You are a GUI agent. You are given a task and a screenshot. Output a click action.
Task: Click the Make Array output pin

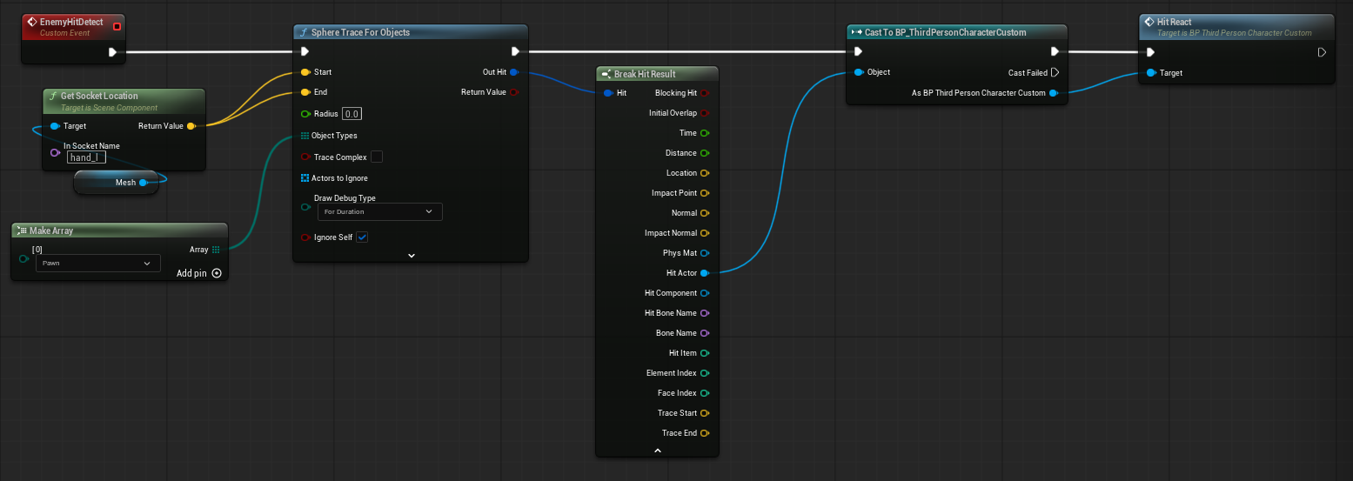(216, 250)
